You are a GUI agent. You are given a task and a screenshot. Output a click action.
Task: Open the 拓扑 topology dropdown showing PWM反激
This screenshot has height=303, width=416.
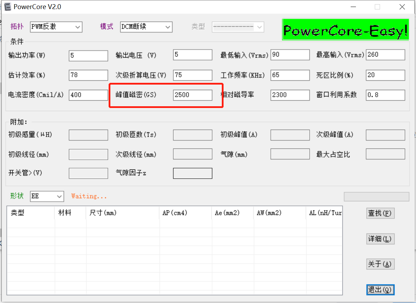pos(56,27)
